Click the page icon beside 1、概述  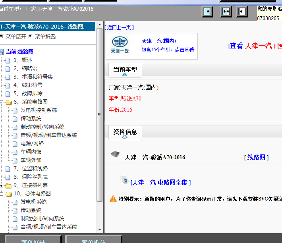pos(8,60)
